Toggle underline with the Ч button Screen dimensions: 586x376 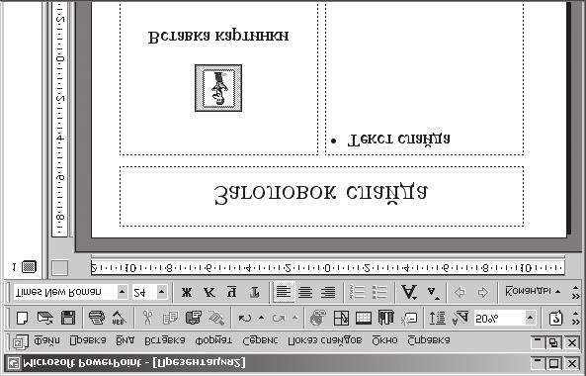[231, 292]
